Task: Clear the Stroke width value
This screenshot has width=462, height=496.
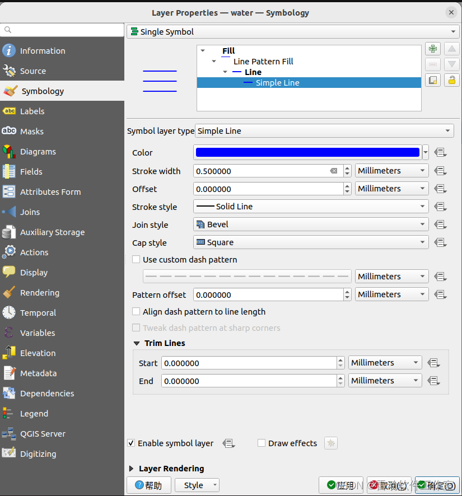Action: point(334,171)
